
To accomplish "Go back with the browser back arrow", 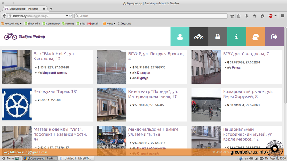I will [x=4, y=16].
